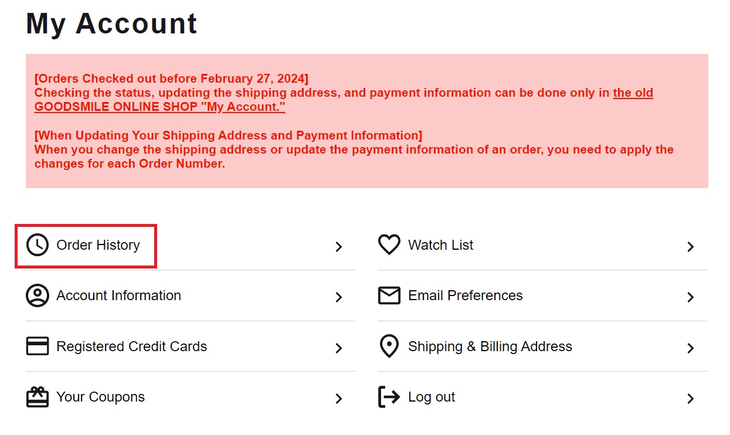
Task: Click the heart icon for Watch List
Action: (389, 245)
